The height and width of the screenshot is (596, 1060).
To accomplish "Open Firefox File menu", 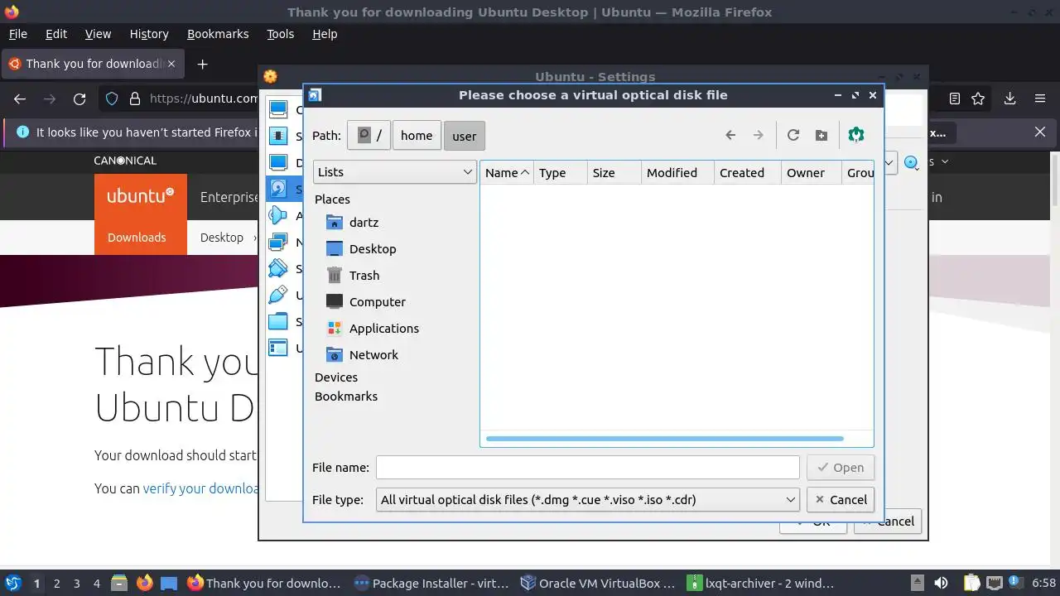I will click(x=17, y=34).
